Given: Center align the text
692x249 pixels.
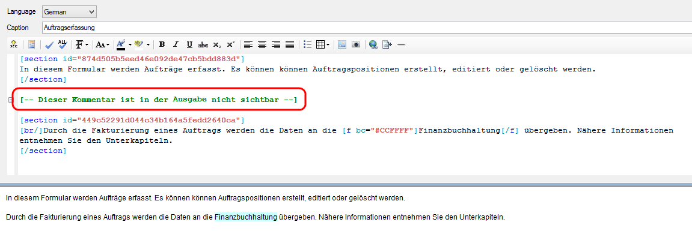Looking at the screenshot, I should tap(262, 44).
